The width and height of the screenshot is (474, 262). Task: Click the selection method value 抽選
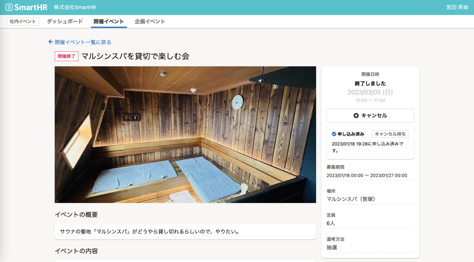332,247
